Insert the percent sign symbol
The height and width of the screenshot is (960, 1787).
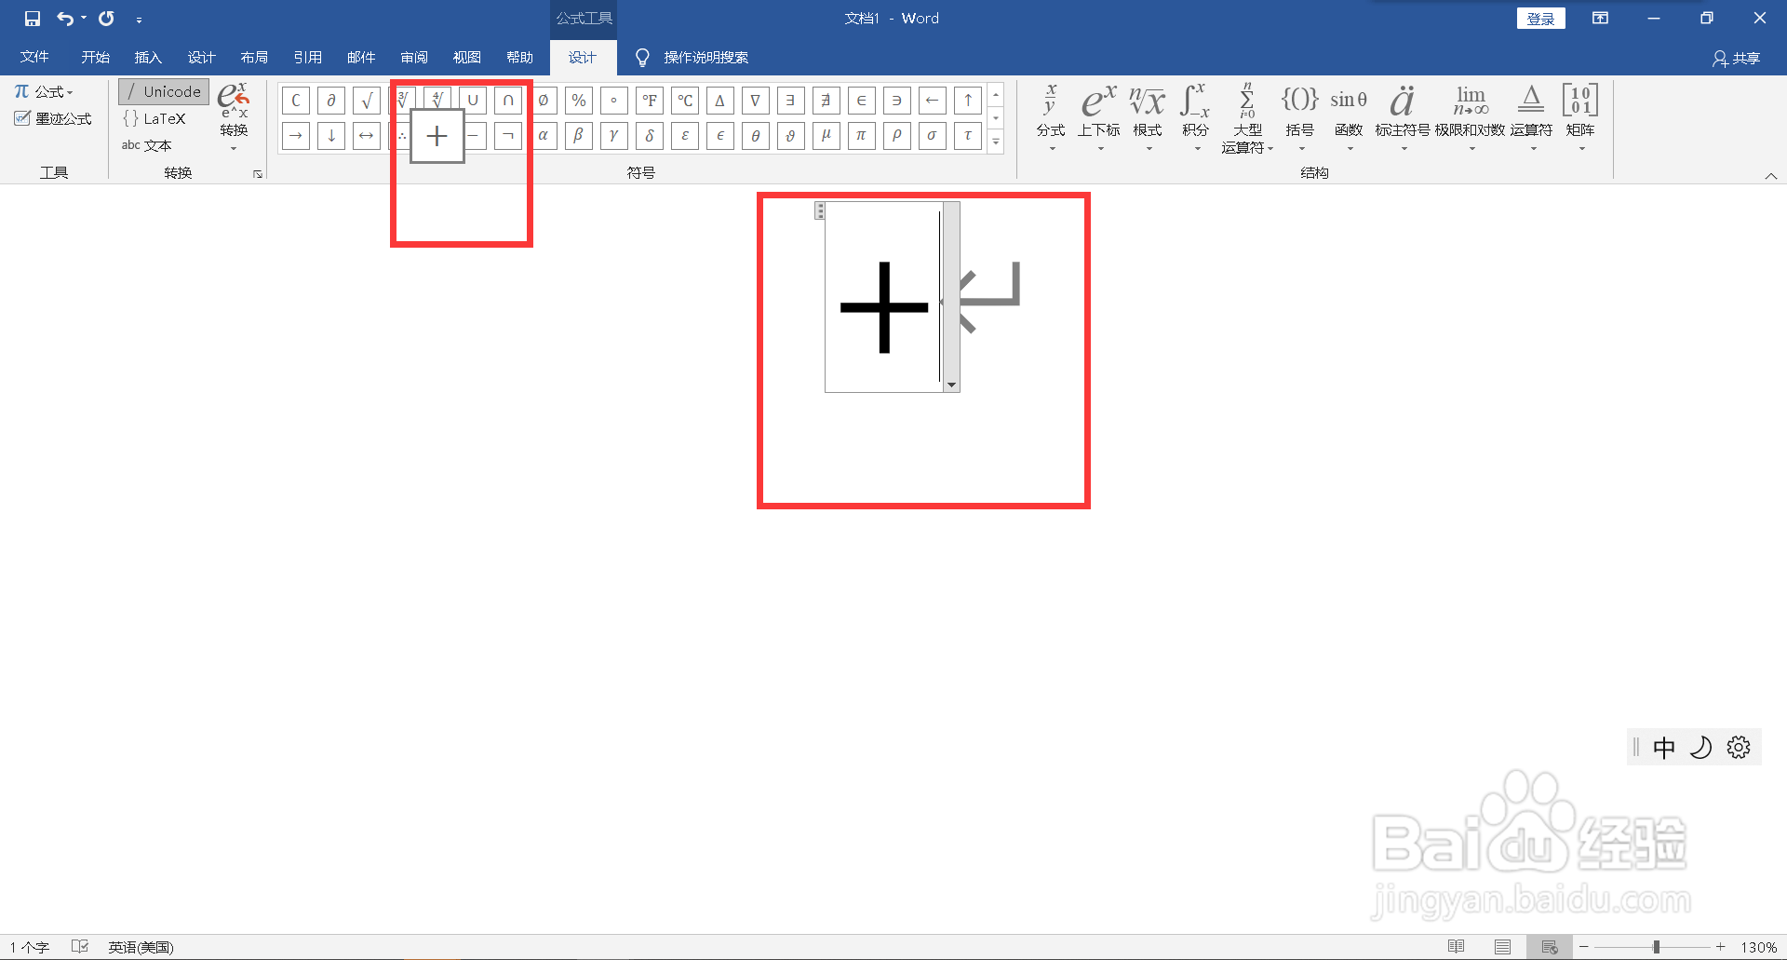579,101
